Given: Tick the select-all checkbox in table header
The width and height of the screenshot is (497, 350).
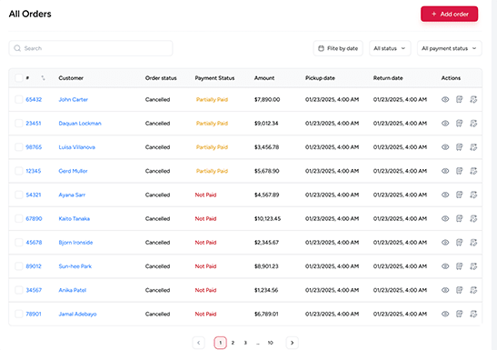Looking at the screenshot, I should point(19,77).
